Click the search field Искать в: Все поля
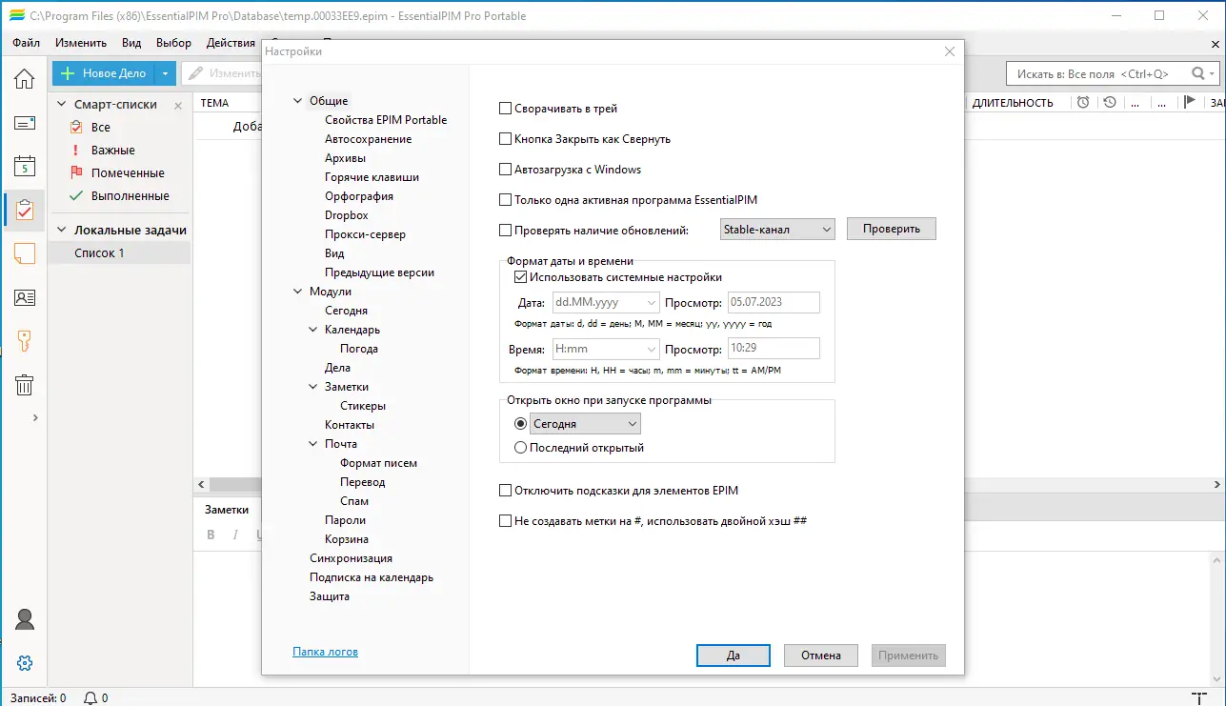The width and height of the screenshot is (1226, 706). point(1097,73)
